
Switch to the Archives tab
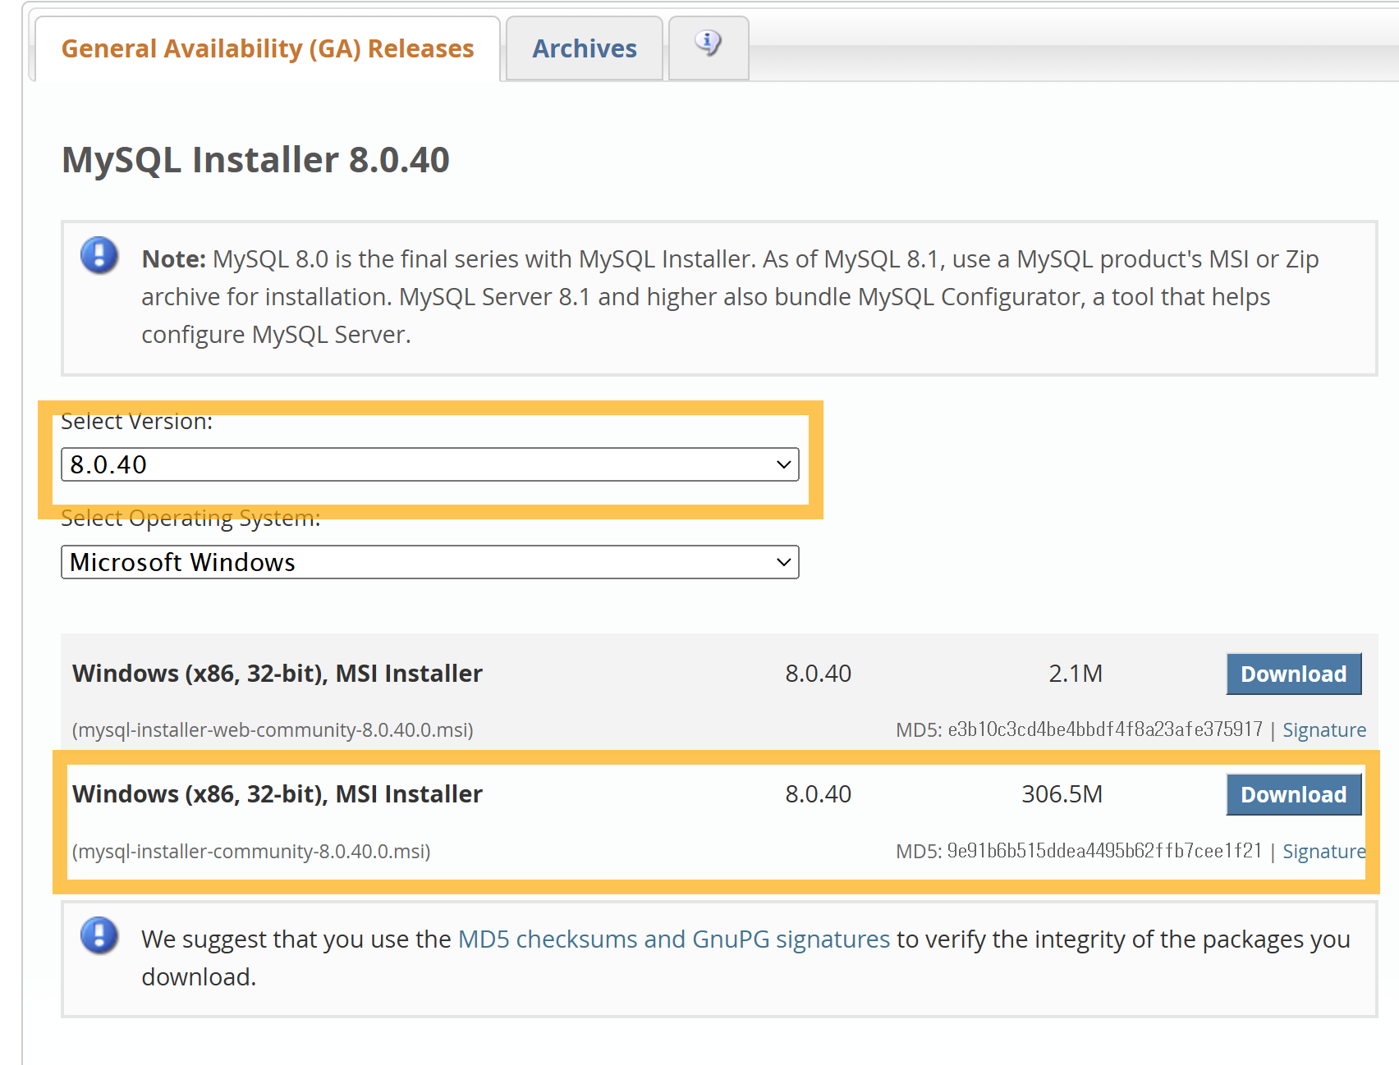click(x=584, y=49)
